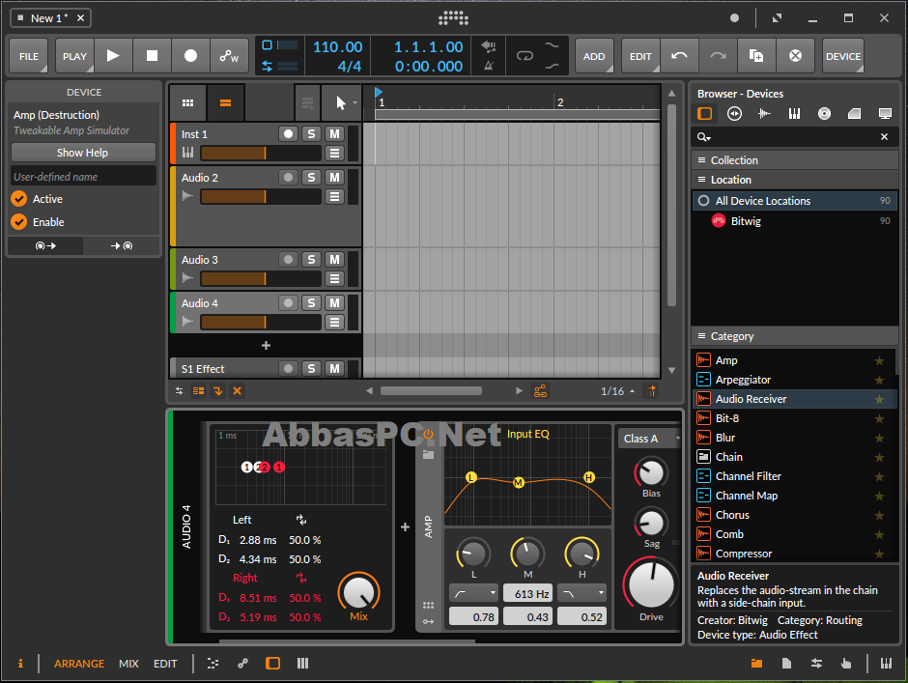This screenshot has width=908, height=683.
Task: Switch to arranger timeline view icon
Action: pos(225,102)
